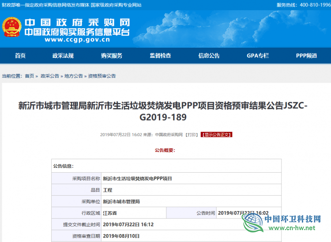Screen dimensions: 331x242
Task: Click the 2019年07月22日 16:12 deadline value
Action: [128, 224]
